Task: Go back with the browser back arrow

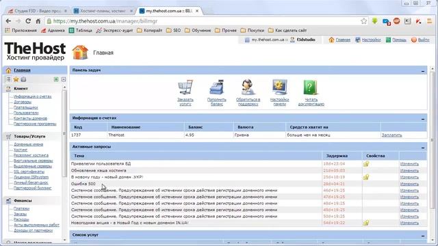Action: [x=8, y=21]
